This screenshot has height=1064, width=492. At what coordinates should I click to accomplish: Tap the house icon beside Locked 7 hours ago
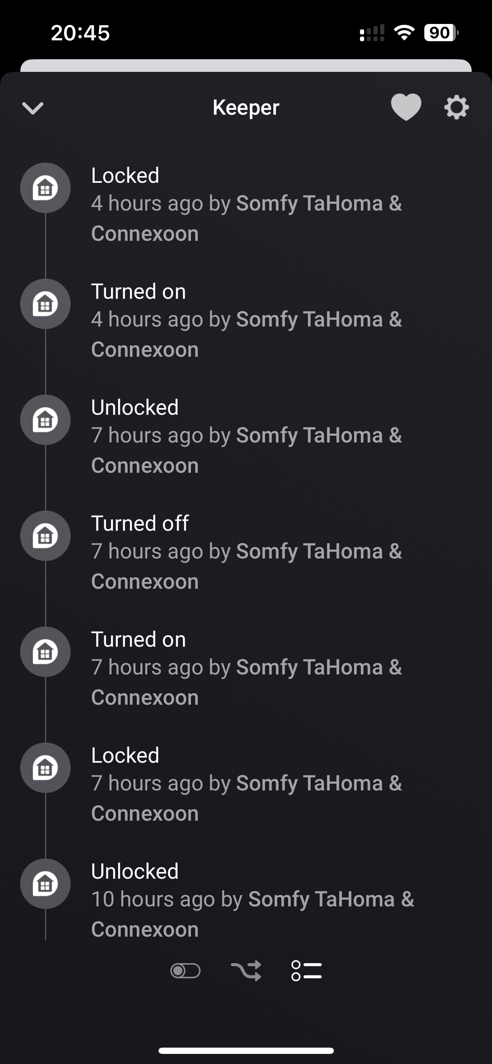pyautogui.click(x=45, y=768)
